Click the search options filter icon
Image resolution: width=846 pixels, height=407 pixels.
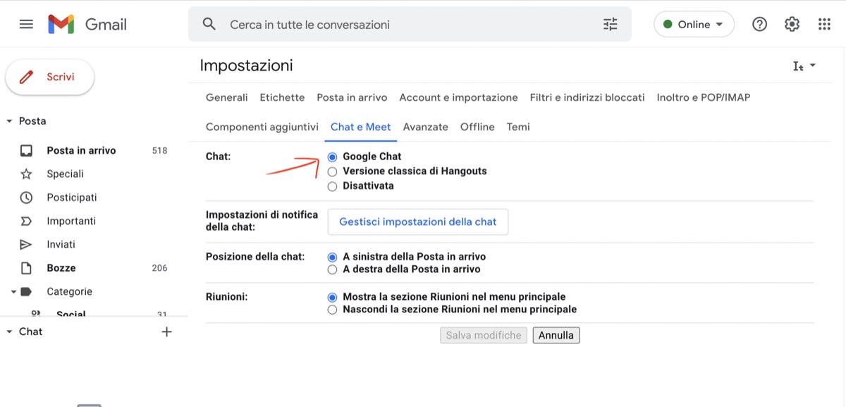coord(611,24)
